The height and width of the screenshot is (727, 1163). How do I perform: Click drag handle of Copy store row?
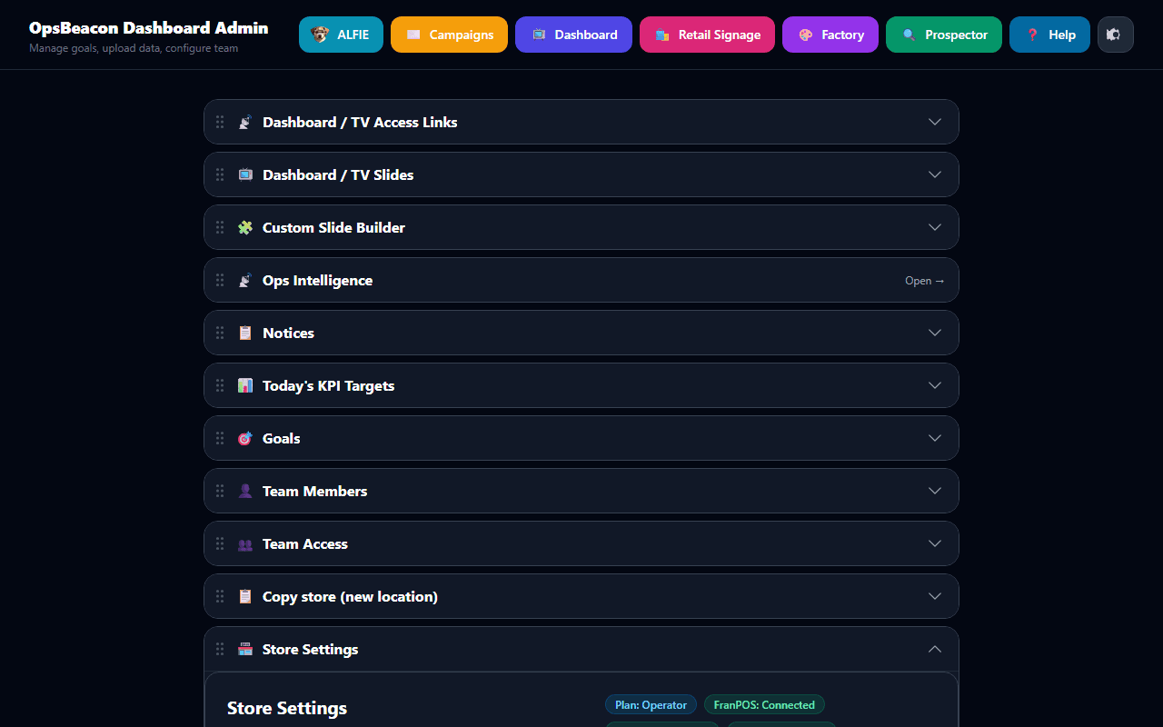point(220,596)
